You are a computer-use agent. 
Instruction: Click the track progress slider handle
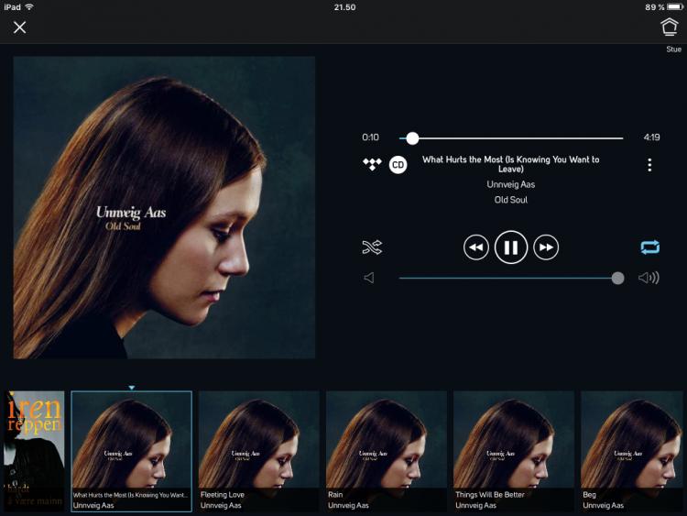coord(412,138)
